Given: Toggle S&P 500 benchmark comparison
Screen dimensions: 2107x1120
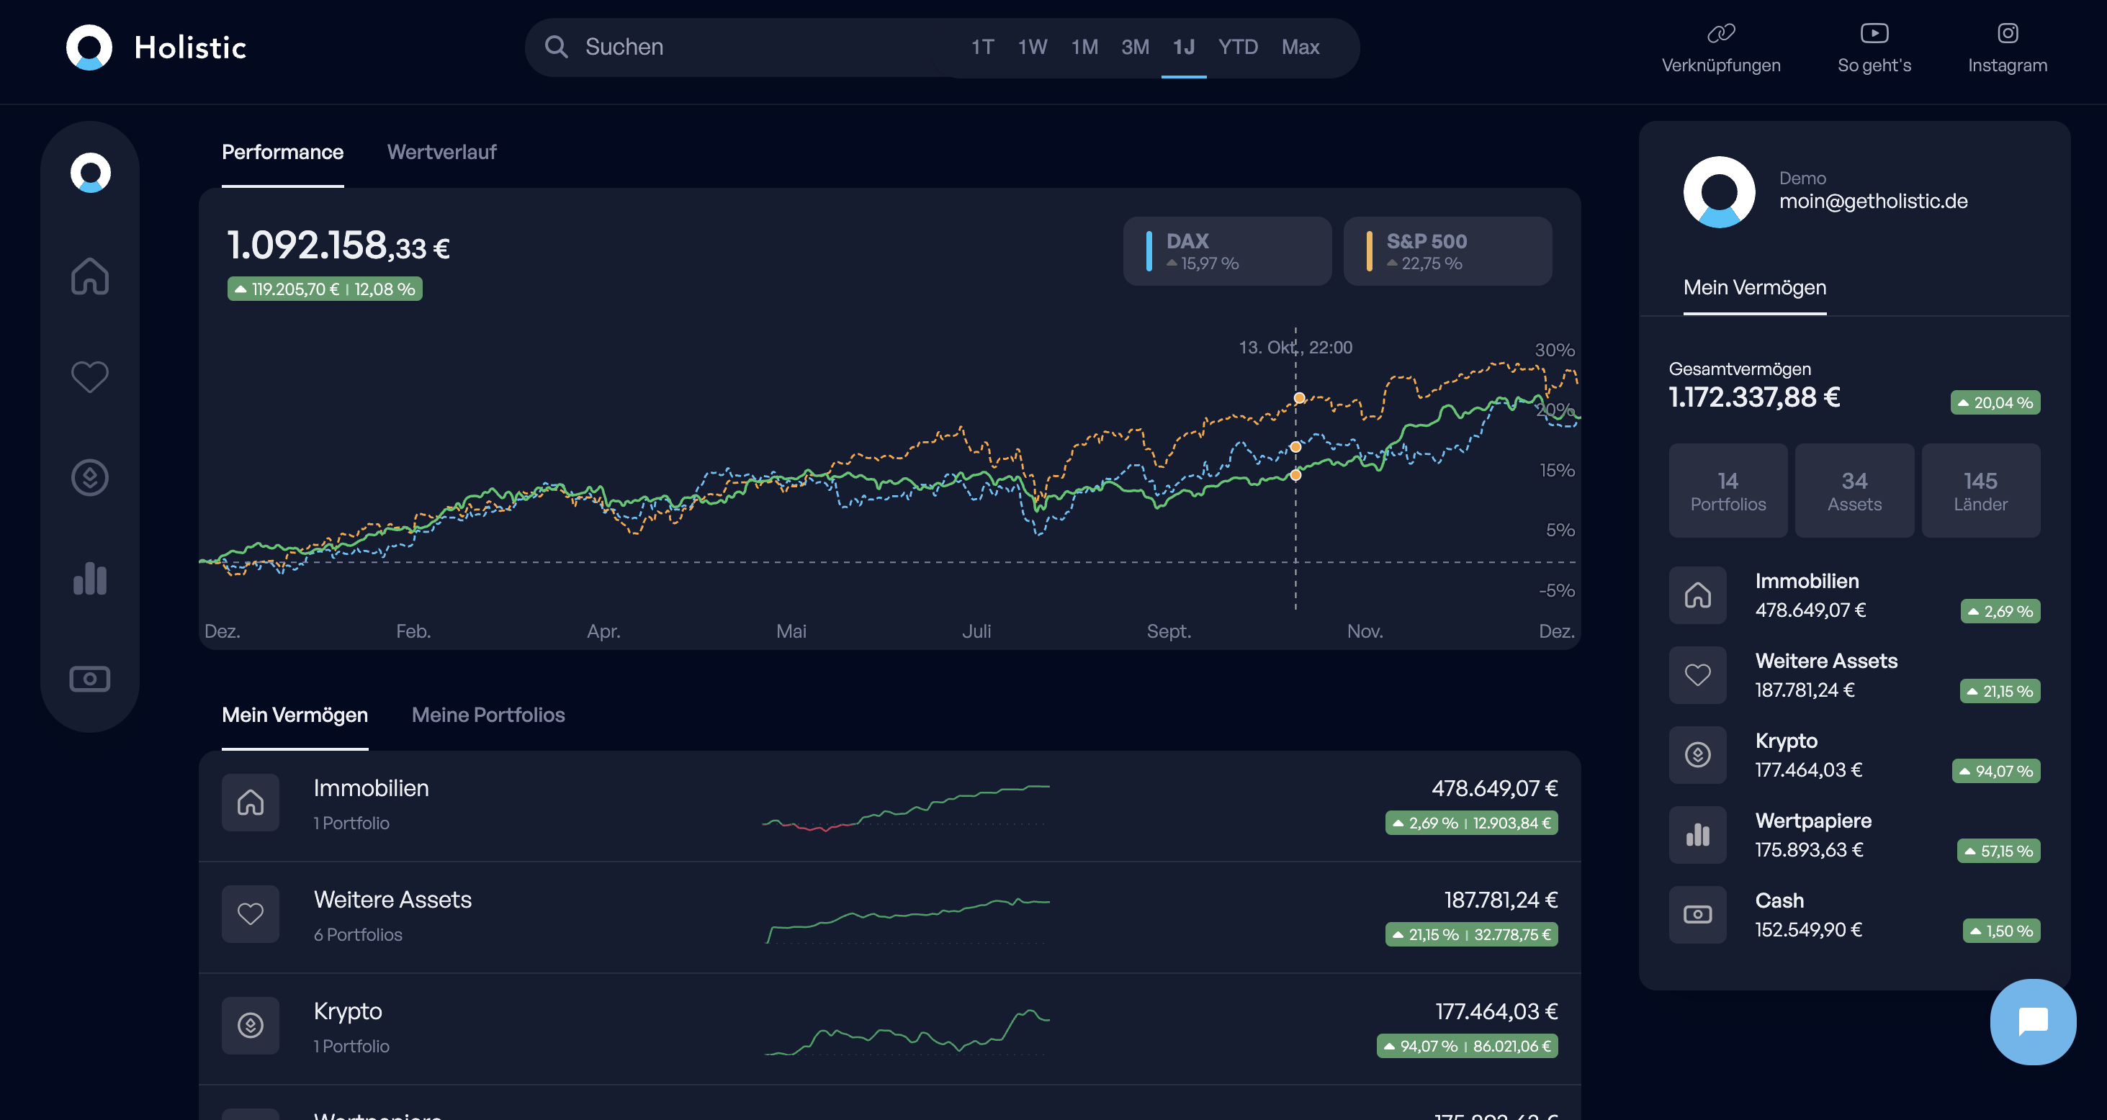Looking at the screenshot, I should 1447,251.
